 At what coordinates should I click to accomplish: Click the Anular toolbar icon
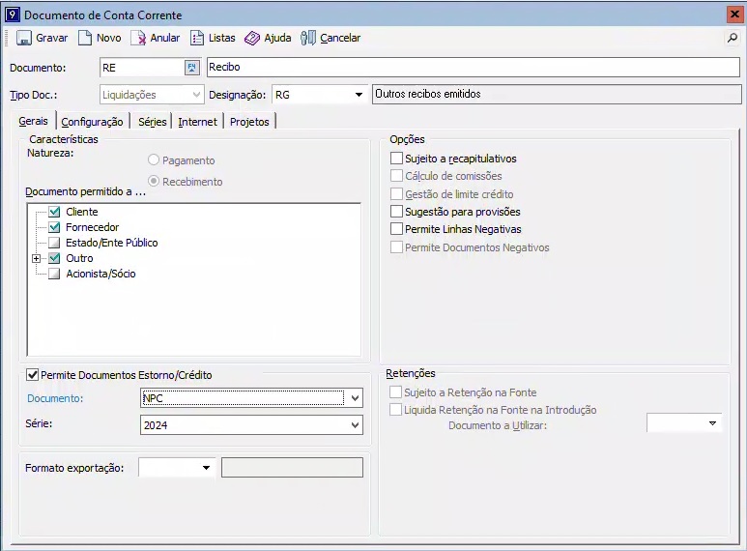pos(139,38)
